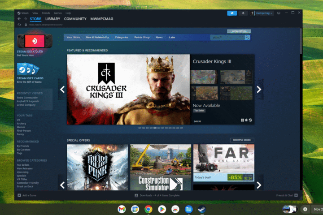
Task: Select the Archery tag
Action: tap(22, 124)
